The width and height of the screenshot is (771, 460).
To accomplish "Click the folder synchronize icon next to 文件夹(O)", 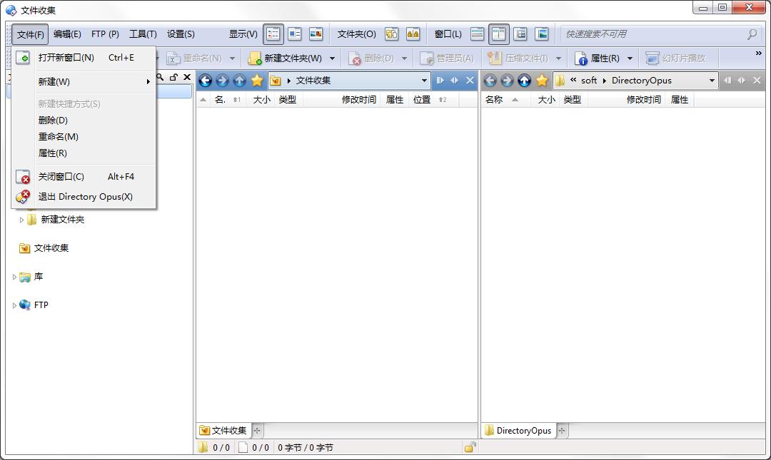I will (391, 34).
